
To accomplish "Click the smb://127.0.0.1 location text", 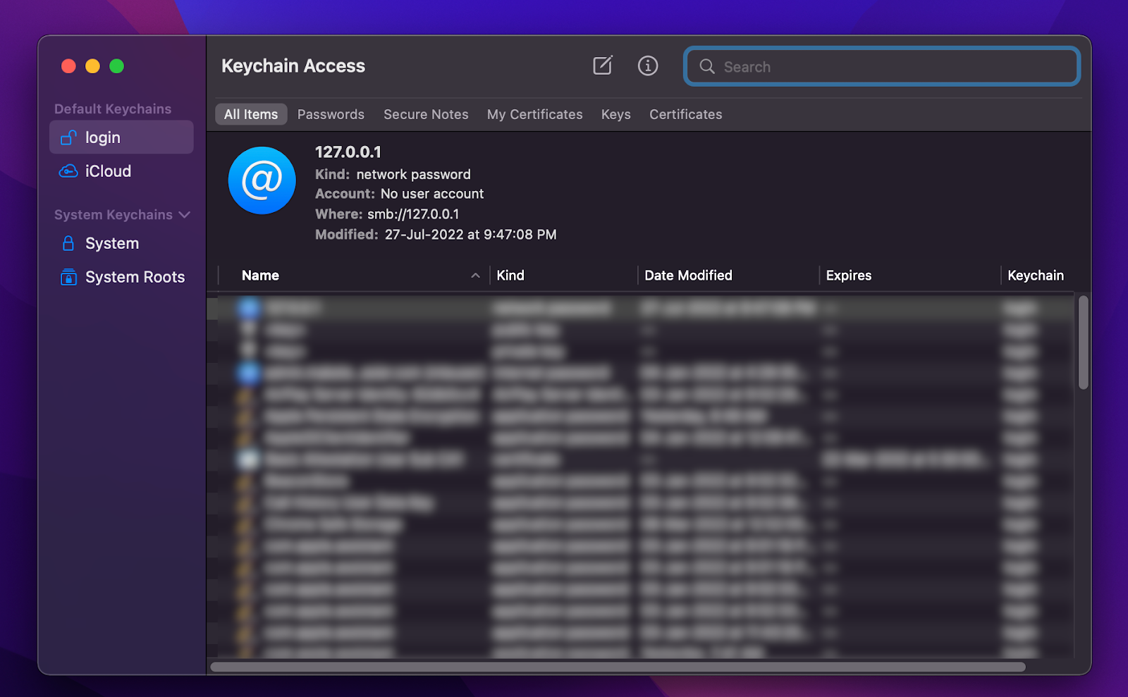I will tap(413, 214).
